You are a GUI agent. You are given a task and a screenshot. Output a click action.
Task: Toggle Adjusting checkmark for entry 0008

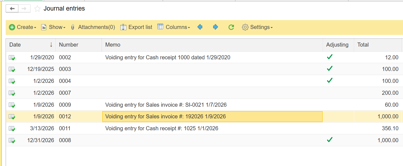click(329, 140)
